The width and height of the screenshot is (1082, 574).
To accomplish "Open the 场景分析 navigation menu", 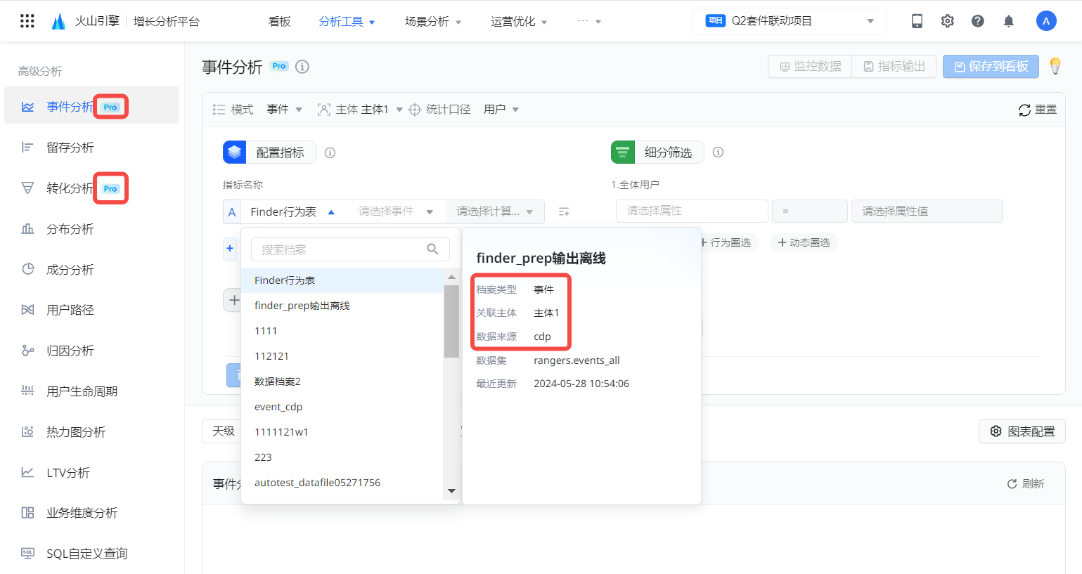I will click(433, 22).
